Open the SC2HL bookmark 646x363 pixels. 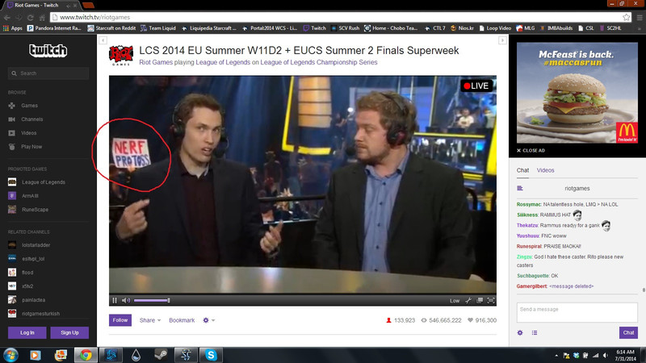tap(610, 28)
